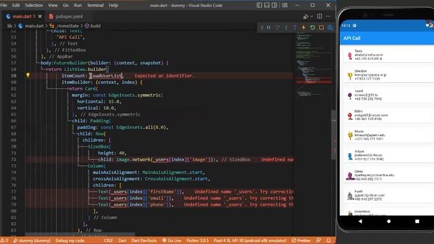Open the Edit menu
Screen dimensions: 434x244
point(16,5)
